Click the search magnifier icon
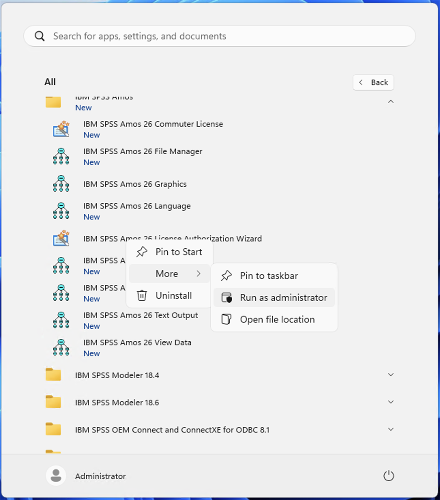The width and height of the screenshot is (440, 500). pos(40,36)
